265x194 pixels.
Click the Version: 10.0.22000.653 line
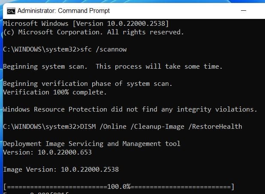47,152
